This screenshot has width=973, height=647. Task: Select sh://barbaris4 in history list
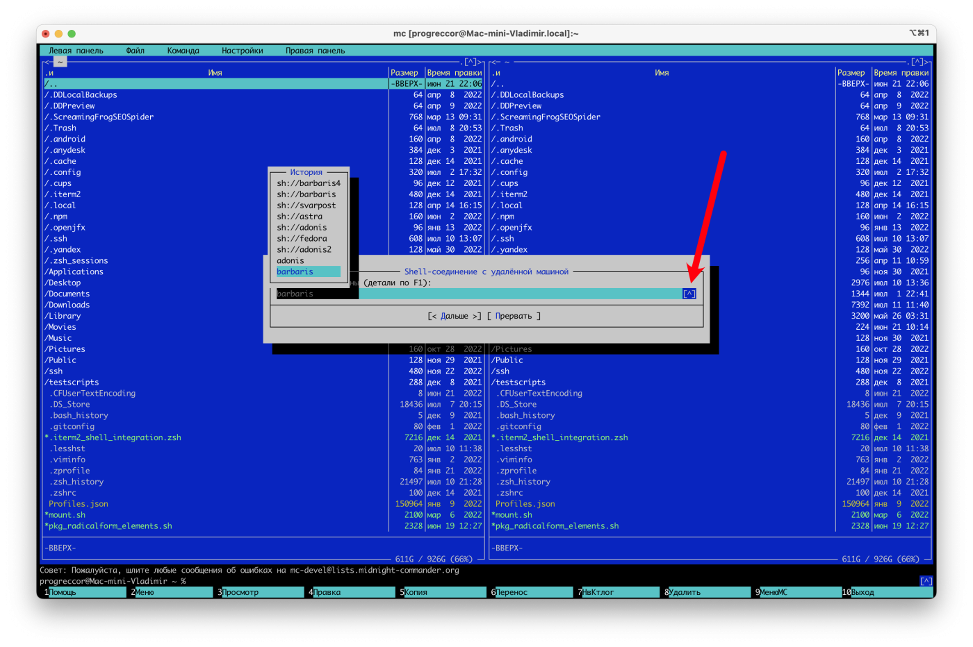pyautogui.click(x=309, y=183)
